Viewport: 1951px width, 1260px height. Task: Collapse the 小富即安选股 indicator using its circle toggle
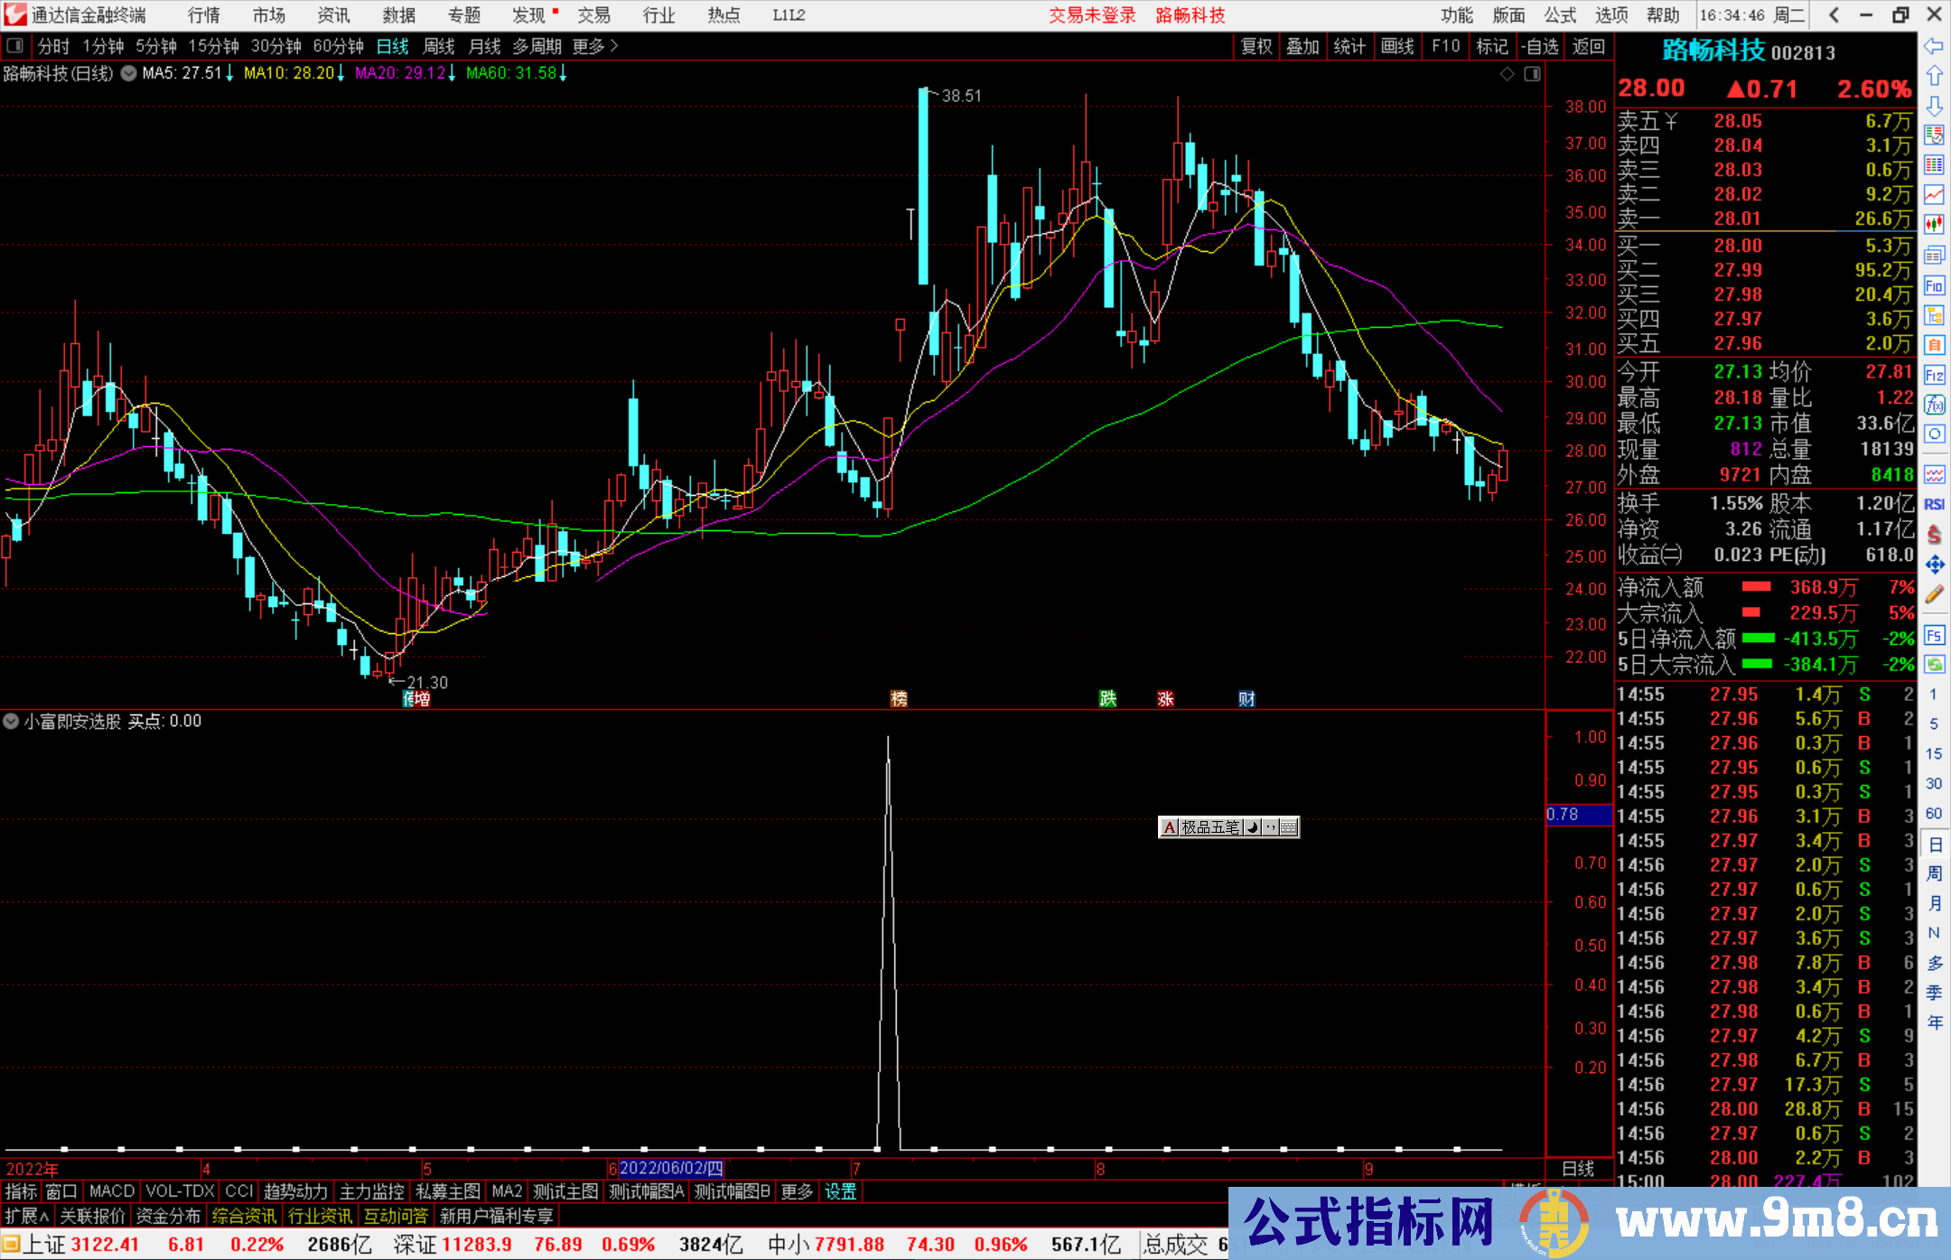pyautogui.click(x=10, y=722)
